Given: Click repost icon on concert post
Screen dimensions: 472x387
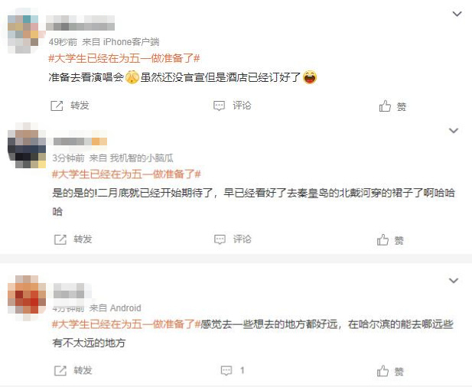Looking at the screenshot, I should 57,106.
